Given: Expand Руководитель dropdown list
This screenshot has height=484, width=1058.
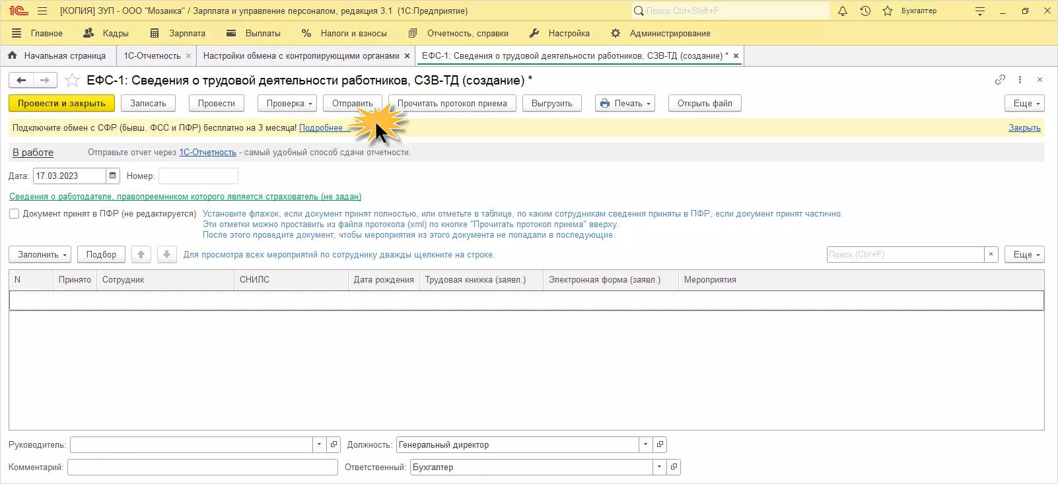Looking at the screenshot, I should [319, 445].
